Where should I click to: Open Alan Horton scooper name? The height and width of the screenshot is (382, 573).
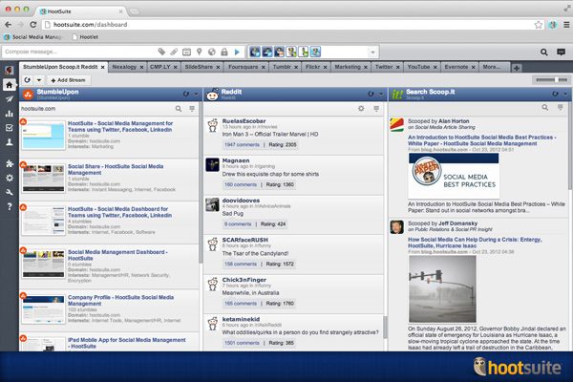pyautogui.click(x=454, y=121)
